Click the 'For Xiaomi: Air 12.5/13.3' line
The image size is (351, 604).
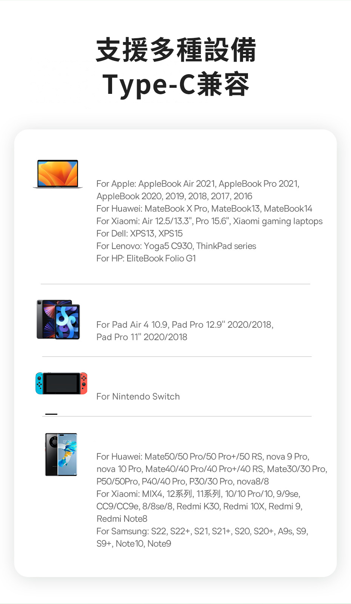[209, 221]
